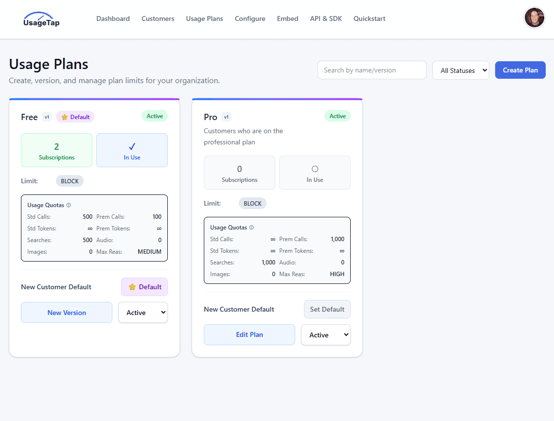The width and height of the screenshot is (554, 421).
Task: Click the Create Plan button
Action: point(520,70)
